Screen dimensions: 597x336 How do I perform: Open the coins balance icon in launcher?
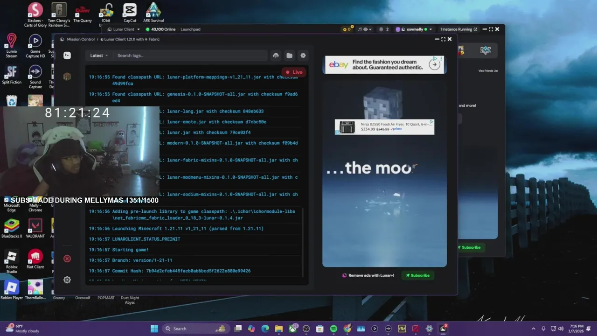pos(347,29)
